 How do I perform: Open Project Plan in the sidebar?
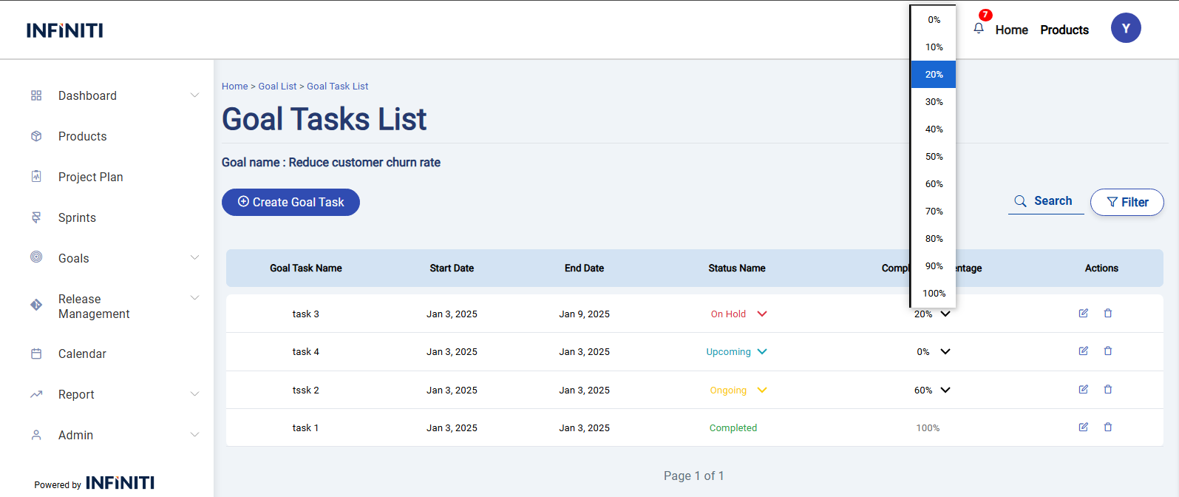point(90,177)
